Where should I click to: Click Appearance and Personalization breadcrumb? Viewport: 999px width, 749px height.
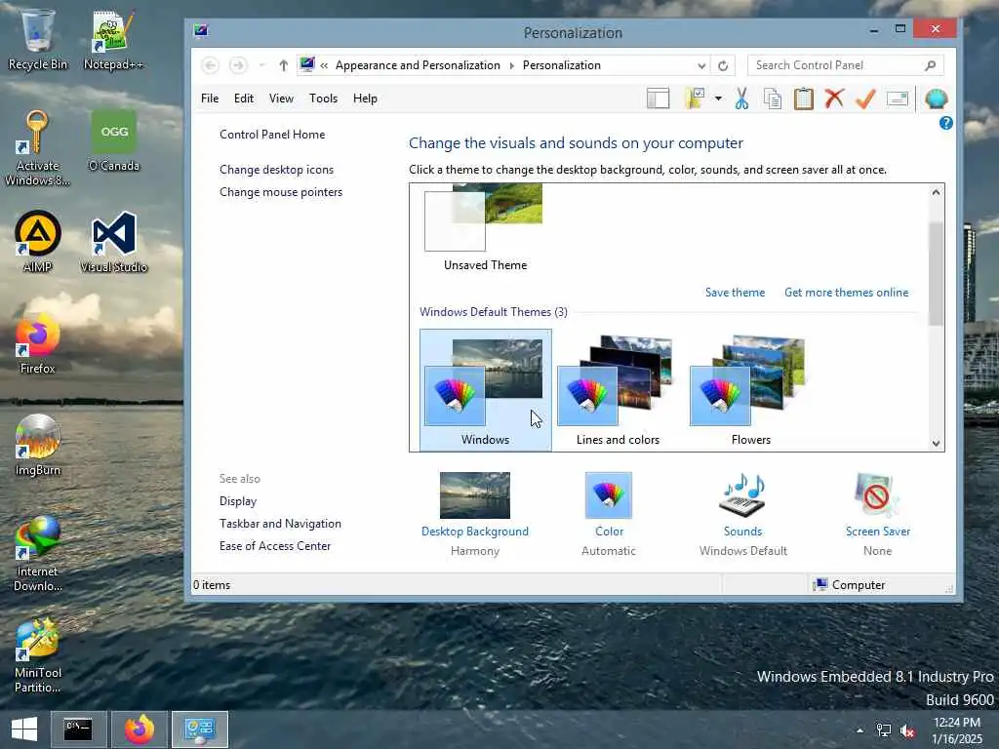click(x=418, y=65)
